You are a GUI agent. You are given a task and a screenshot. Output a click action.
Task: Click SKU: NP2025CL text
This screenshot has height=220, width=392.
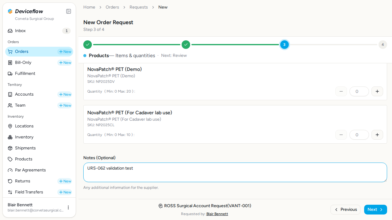click(x=101, y=125)
